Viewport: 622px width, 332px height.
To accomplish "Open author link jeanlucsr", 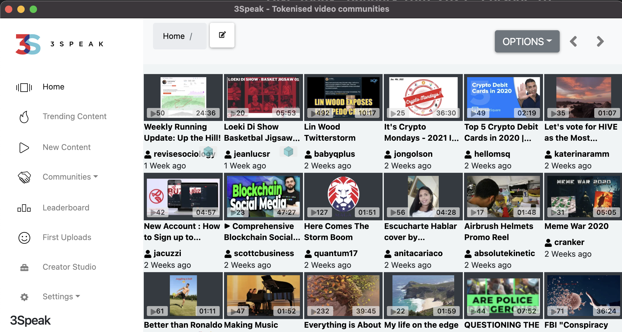I will [x=252, y=154].
